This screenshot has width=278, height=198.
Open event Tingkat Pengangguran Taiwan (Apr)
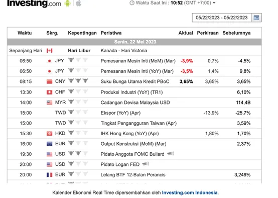138,123
